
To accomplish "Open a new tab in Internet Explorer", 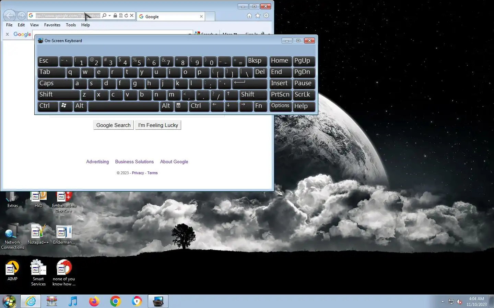I will pos(210,16).
